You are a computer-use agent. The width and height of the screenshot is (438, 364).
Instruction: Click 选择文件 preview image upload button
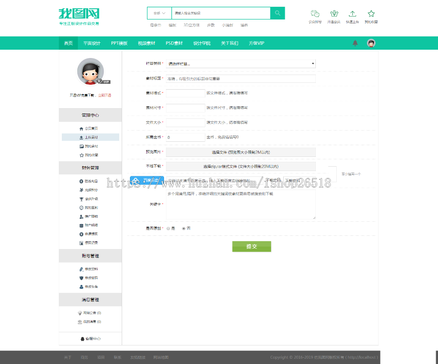[241, 152]
